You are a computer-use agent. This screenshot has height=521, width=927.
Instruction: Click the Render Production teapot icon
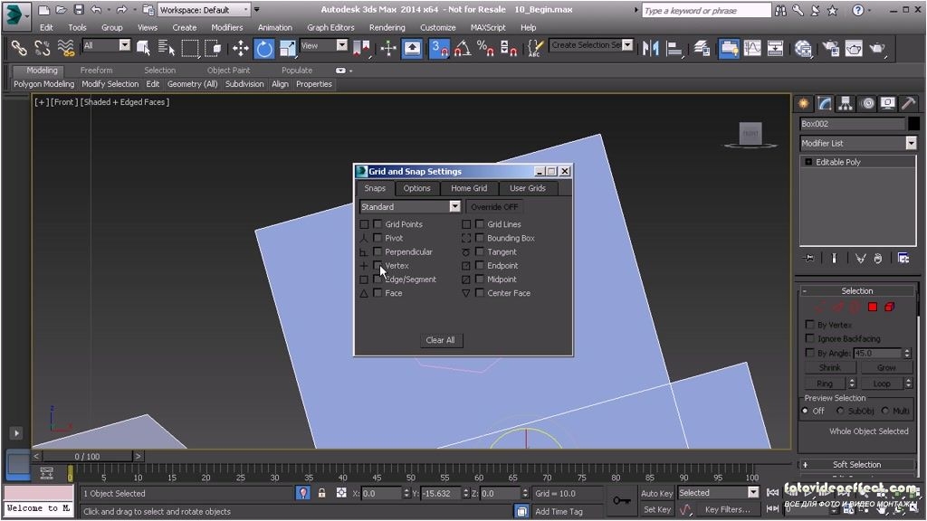[x=877, y=48]
